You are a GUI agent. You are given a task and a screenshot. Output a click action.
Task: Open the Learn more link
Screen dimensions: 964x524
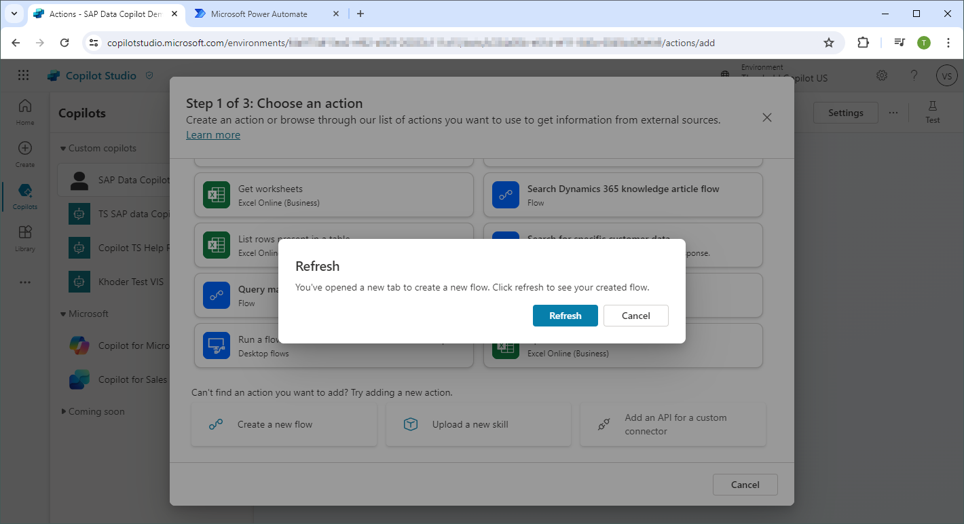tap(213, 135)
